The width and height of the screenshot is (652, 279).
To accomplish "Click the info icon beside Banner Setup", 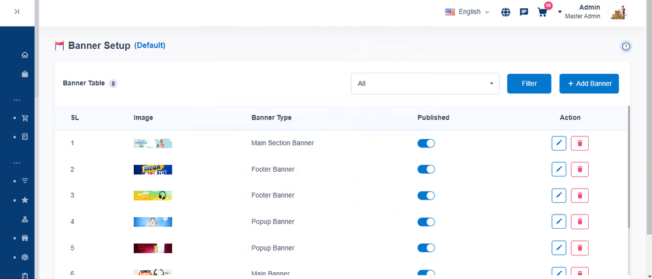I will (626, 46).
